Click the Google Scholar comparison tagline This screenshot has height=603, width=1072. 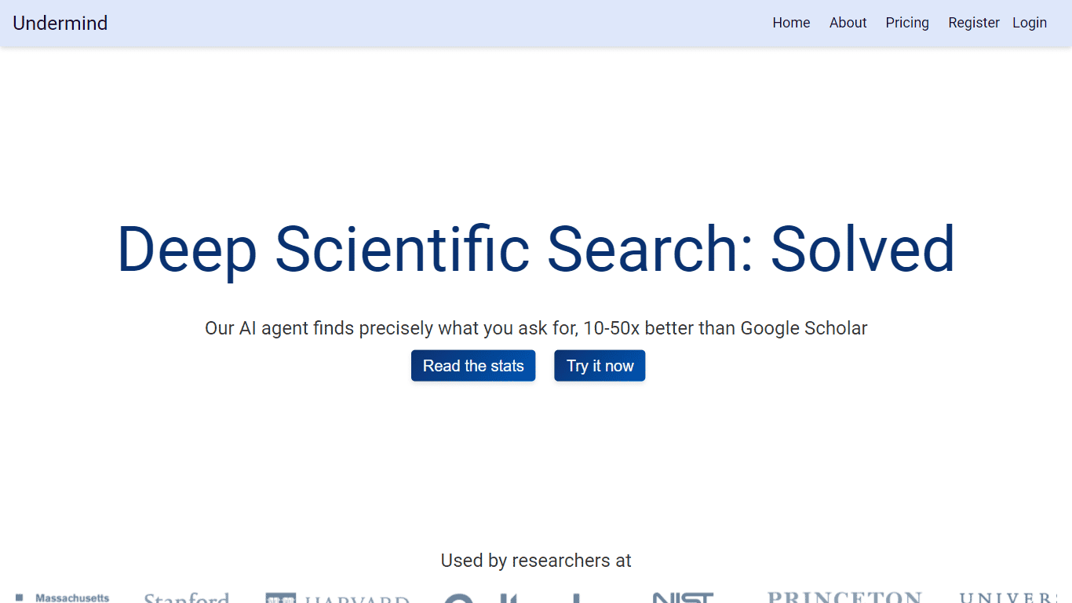tap(536, 328)
